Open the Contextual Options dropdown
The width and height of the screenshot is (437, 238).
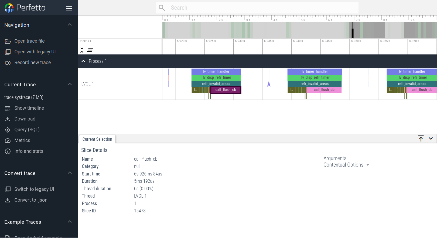(346, 165)
